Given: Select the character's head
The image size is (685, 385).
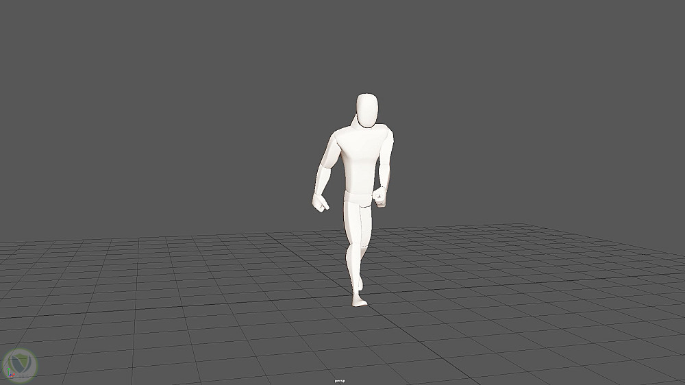Looking at the screenshot, I should [367, 111].
